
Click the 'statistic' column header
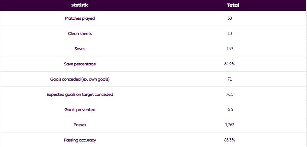(x=80, y=5)
